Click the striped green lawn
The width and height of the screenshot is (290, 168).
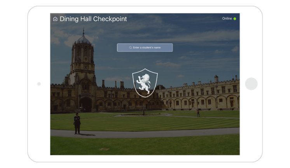145,122
